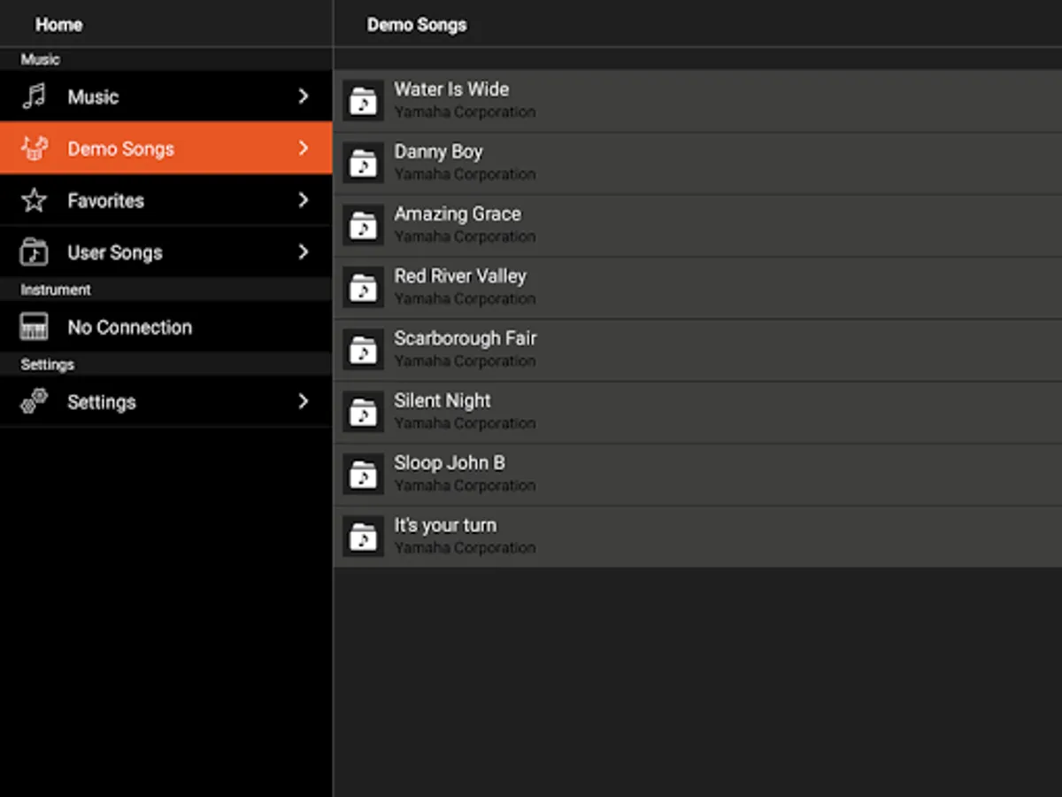Click the song icon beside Red River Valley

pyautogui.click(x=363, y=288)
